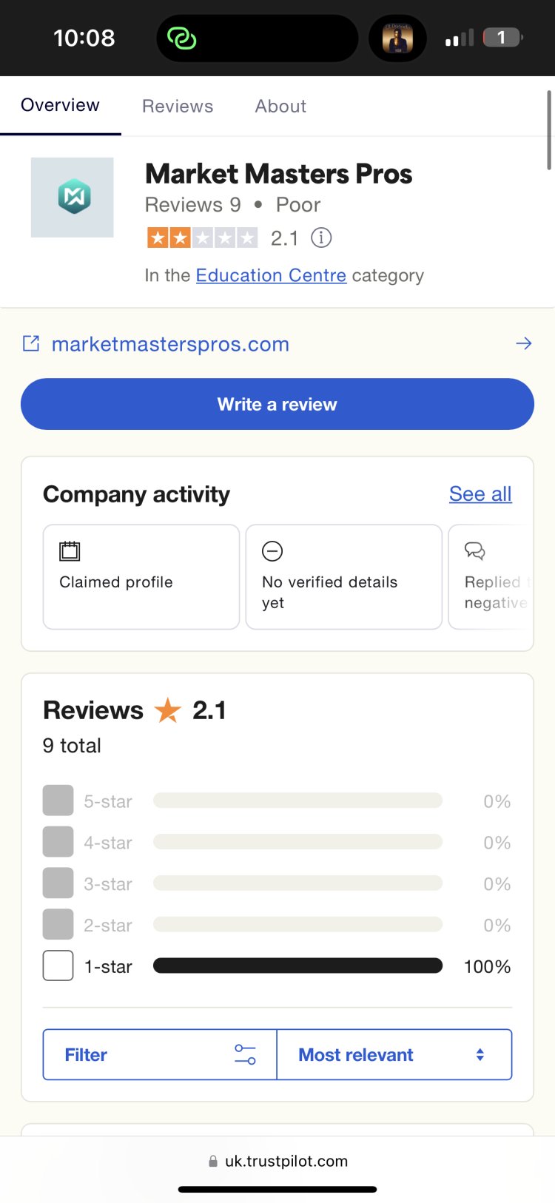Viewport: 555px width, 1203px height.
Task: Open the external link icon beside marketmasterspros.com
Action: (x=31, y=343)
